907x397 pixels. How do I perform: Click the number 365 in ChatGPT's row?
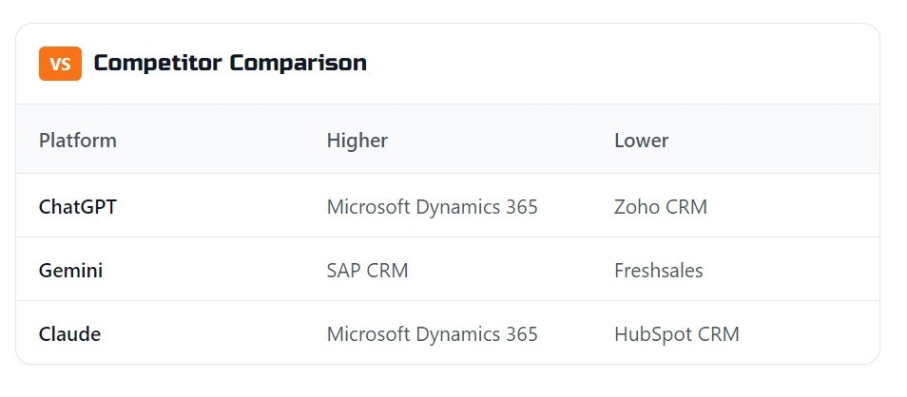pos(521,206)
